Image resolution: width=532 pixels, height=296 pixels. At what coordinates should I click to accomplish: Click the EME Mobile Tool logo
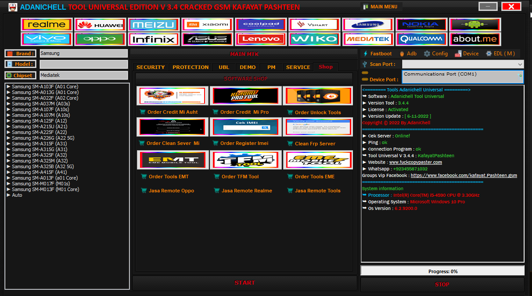pyautogui.click(x=318, y=160)
